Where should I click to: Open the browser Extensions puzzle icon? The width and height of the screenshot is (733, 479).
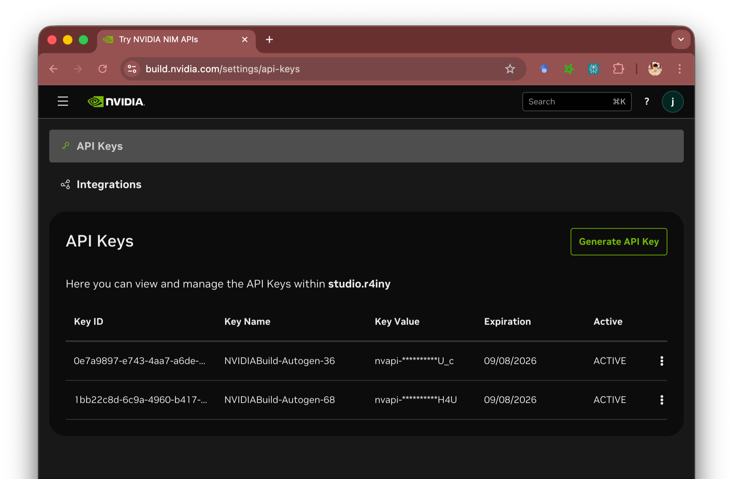pyautogui.click(x=618, y=69)
